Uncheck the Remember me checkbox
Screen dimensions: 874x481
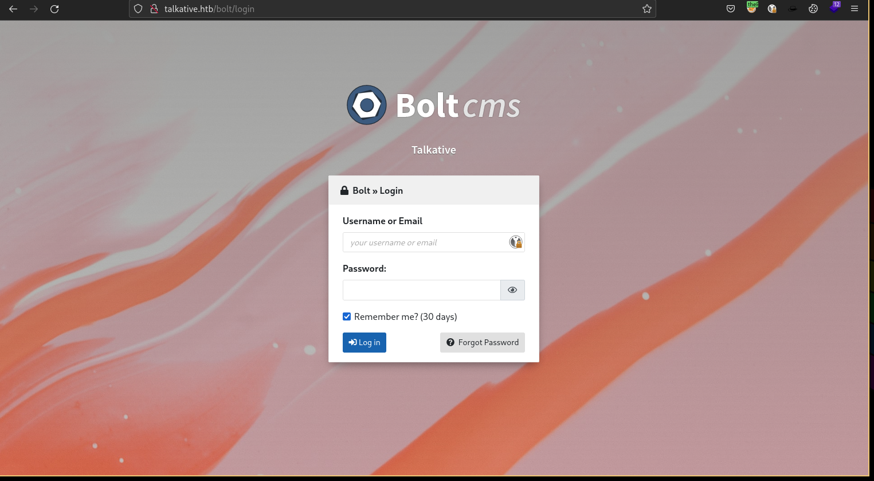(x=347, y=316)
